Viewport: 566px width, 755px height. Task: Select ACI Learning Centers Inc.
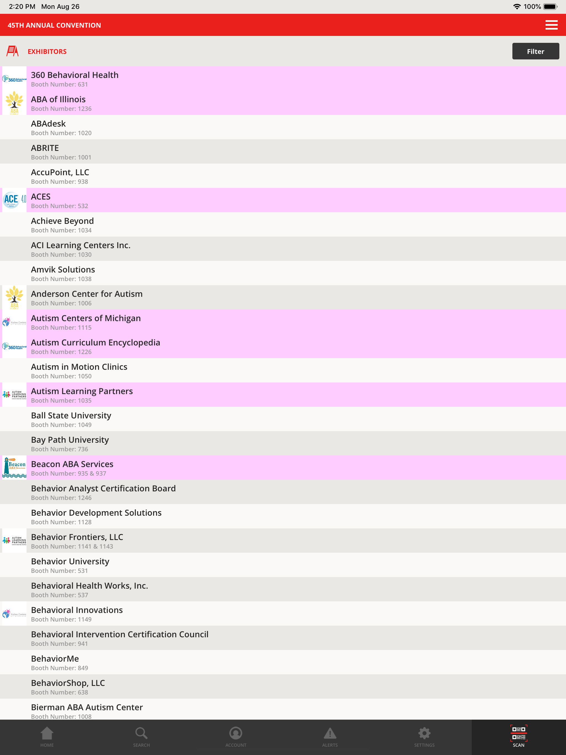click(x=283, y=249)
